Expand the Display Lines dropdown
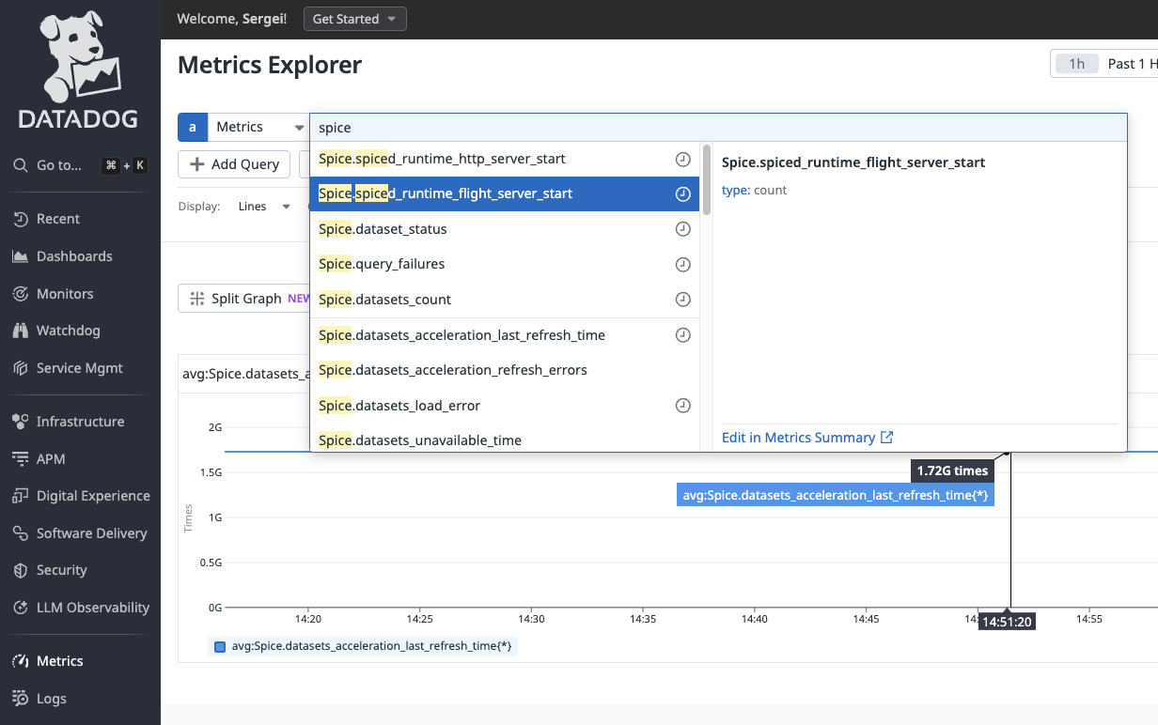Viewport: 1158px width, 725px height. coord(265,207)
